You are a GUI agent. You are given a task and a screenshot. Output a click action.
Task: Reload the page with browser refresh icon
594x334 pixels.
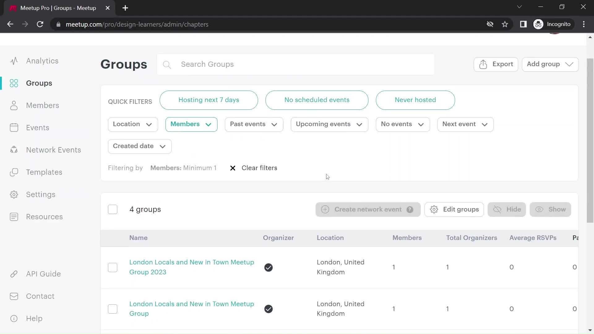coord(40,24)
